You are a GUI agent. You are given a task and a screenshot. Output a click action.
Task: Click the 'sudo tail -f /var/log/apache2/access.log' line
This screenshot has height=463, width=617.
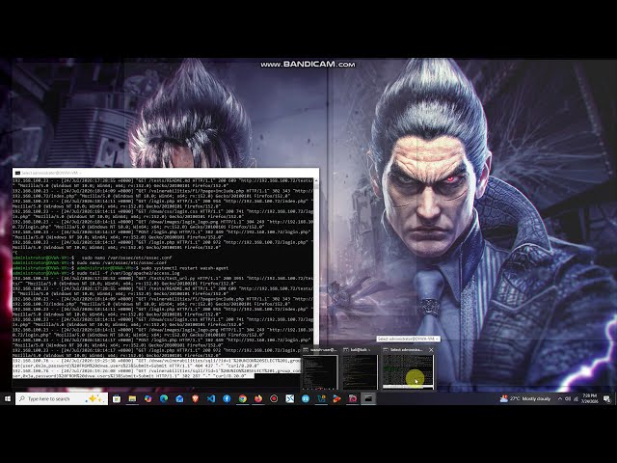click(x=128, y=273)
